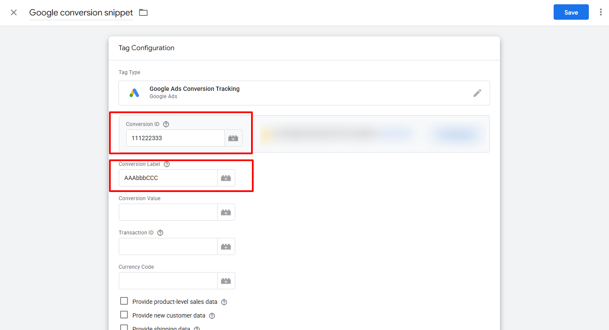Open the three-dot more options menu
609x330 pixels.
[600, 12]
